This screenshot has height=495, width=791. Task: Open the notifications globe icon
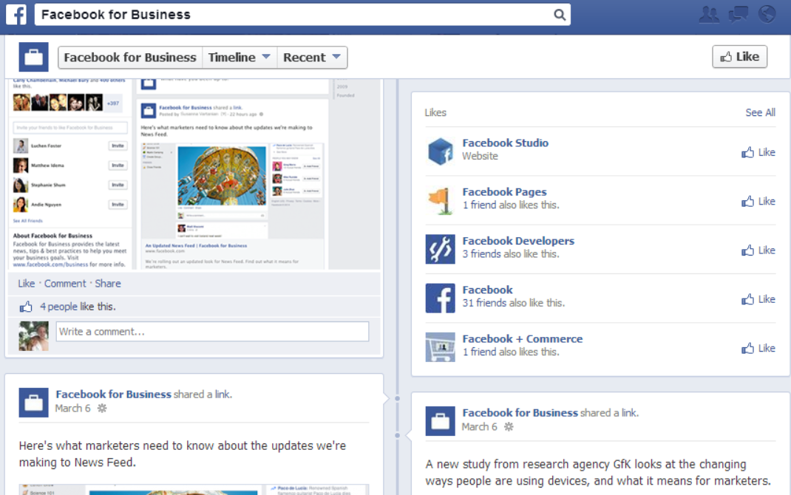(767, 14)
